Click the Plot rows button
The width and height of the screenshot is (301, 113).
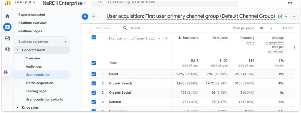click(x=103, y=28)
